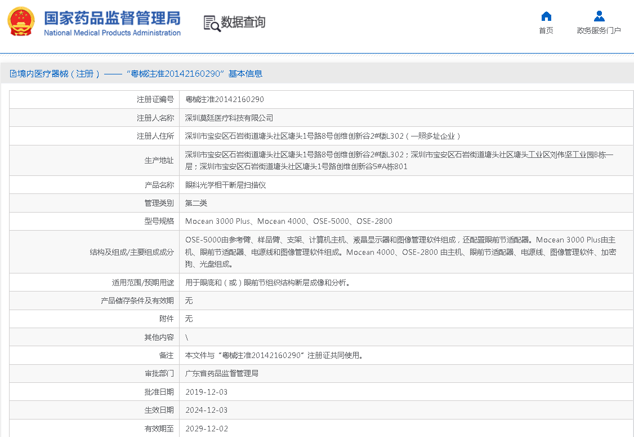Viewport: 634px width, 437px height.
Task: Open the 首页 text link
Action: coord(546,30)
